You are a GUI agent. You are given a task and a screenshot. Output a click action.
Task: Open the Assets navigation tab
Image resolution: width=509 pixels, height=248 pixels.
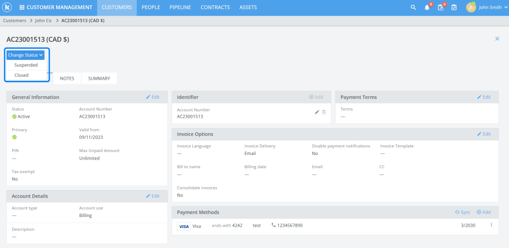tap(248, 8)
